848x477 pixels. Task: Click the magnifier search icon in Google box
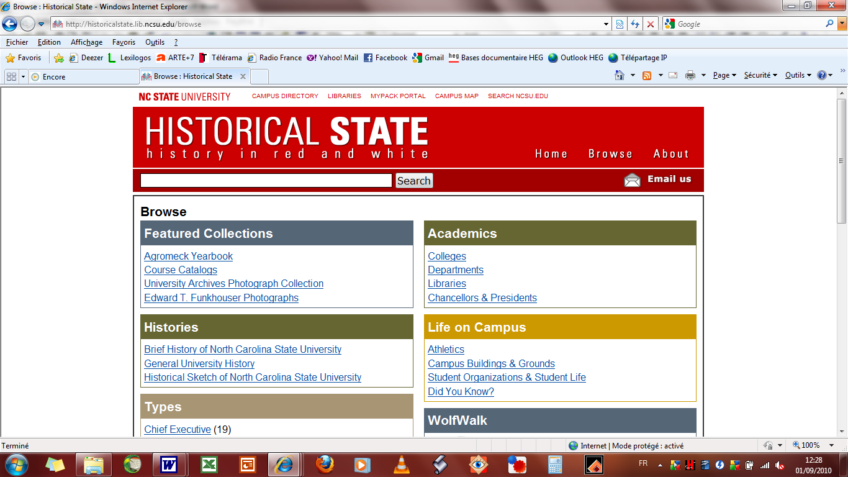[x=830, y=24]
